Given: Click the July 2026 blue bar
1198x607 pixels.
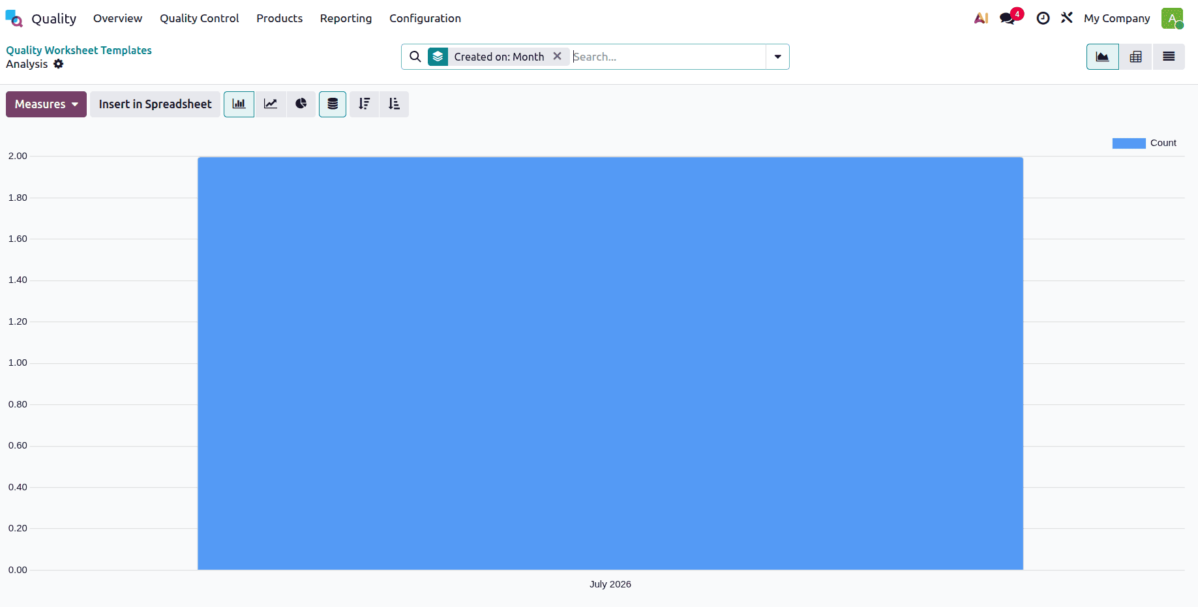Looking at the screenshot, I should pyautogui.click(x=610, y=363).
